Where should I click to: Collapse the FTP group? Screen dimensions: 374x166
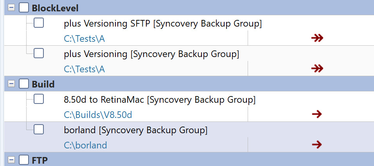(x=11, y=160)
